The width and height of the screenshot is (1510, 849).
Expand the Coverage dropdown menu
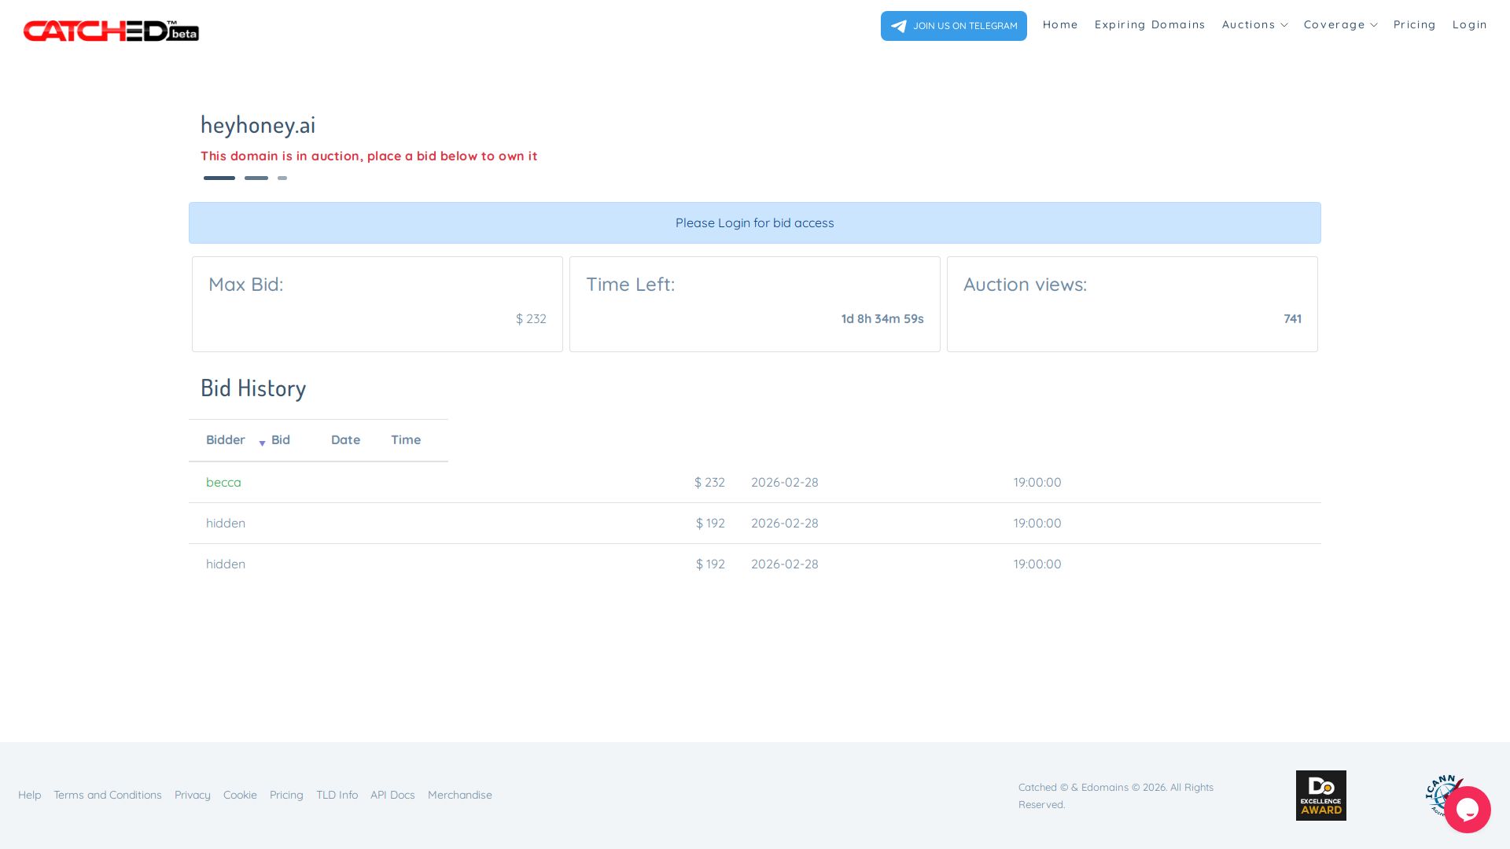click(1340, 25)
